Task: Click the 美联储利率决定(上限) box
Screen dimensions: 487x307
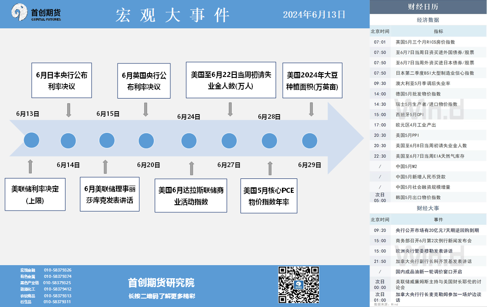Action: (35, 195)
